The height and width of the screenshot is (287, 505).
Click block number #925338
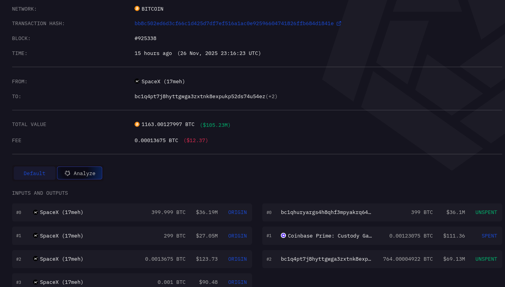(146, 38)
